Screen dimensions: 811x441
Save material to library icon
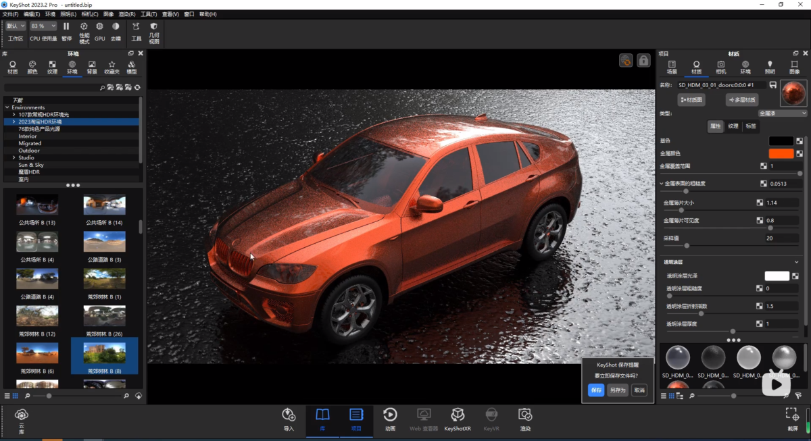click(772, 85)
